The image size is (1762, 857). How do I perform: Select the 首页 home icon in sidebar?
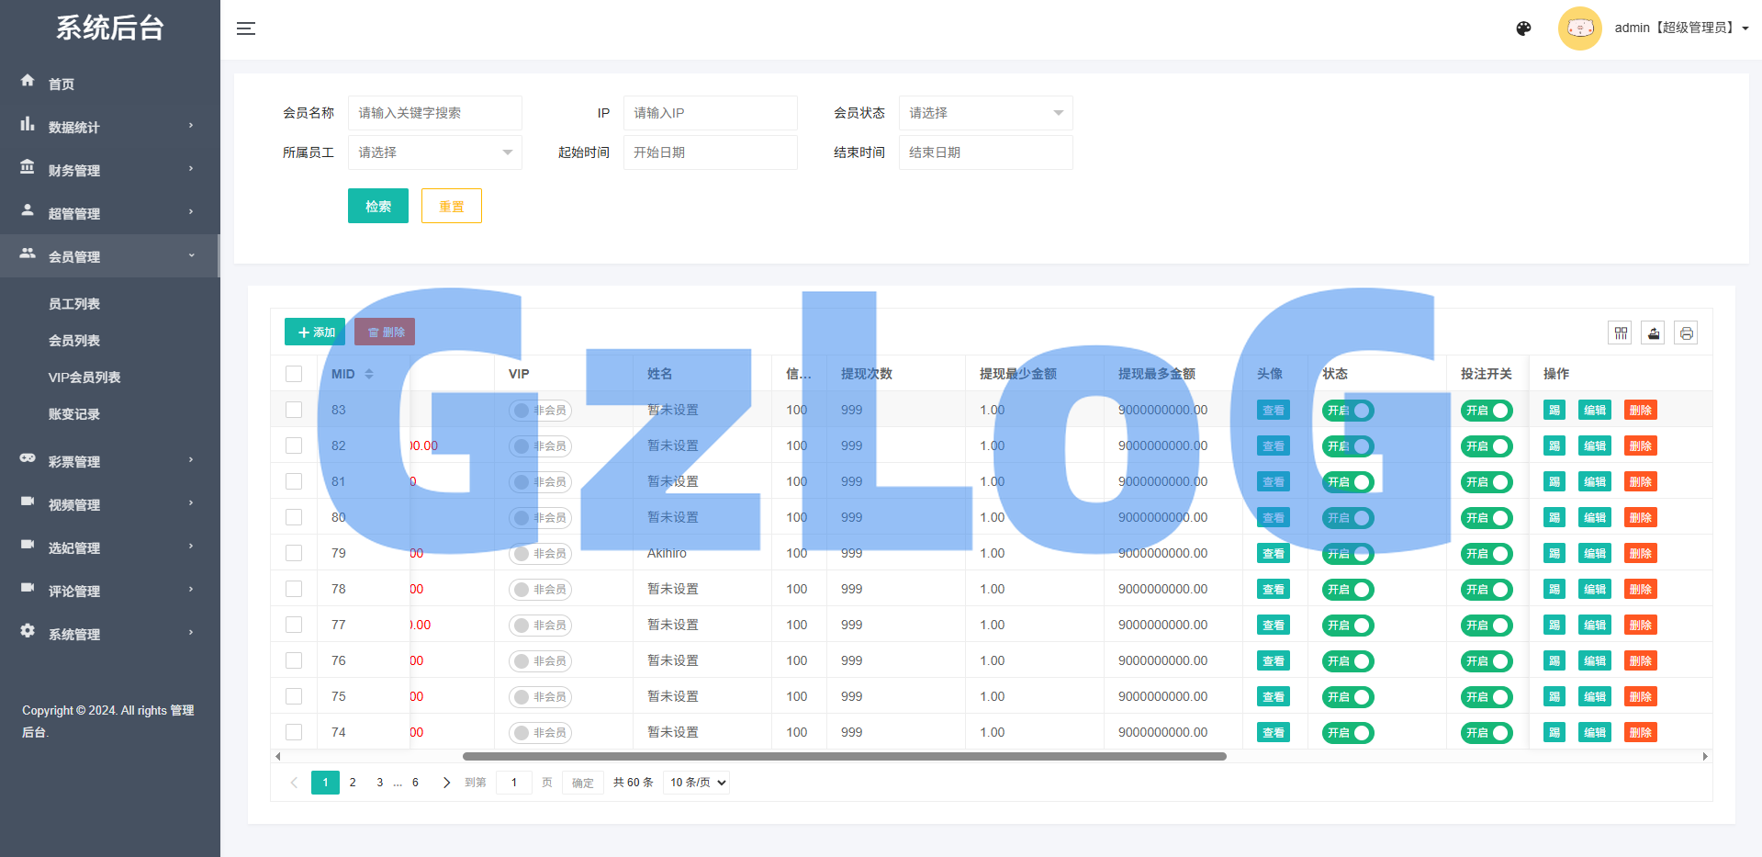coord(28,82)
